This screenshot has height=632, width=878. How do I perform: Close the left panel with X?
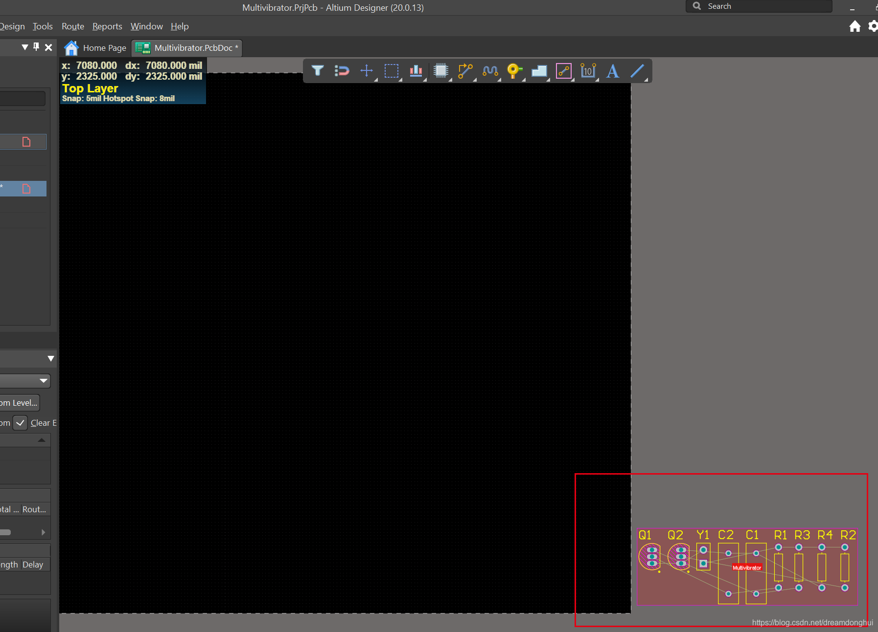click(48, 47)
